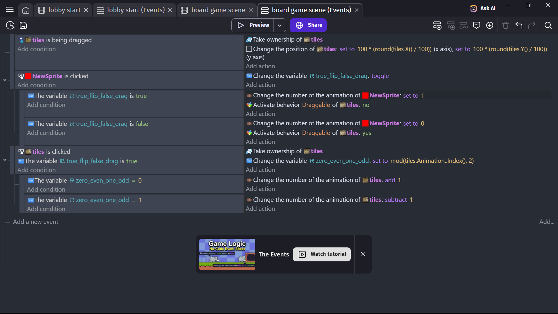
Task: Click the Game Logic tutorial thumbnail
Action: pyautogui.click(x=227, y=254)
